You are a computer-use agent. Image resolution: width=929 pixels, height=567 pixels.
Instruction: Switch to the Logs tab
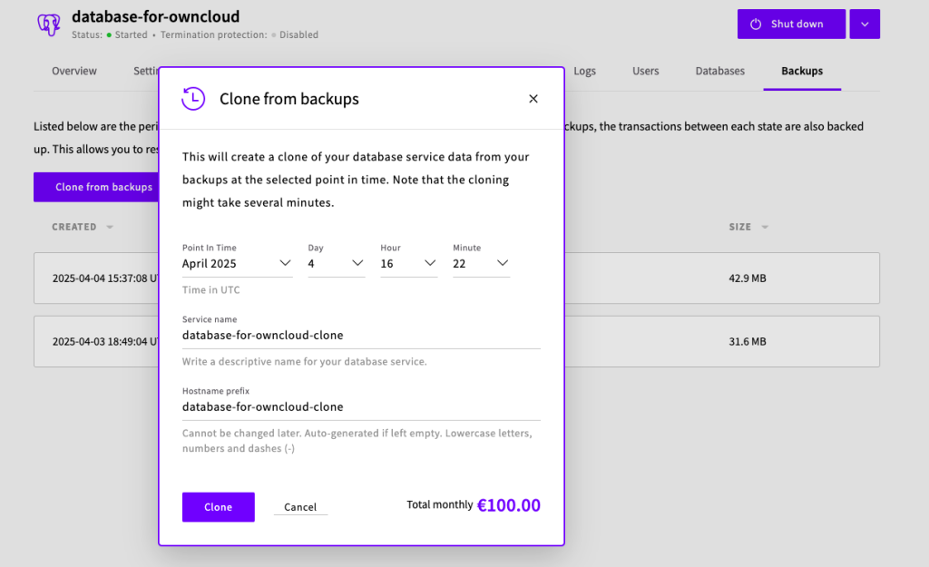pos(585,71)
